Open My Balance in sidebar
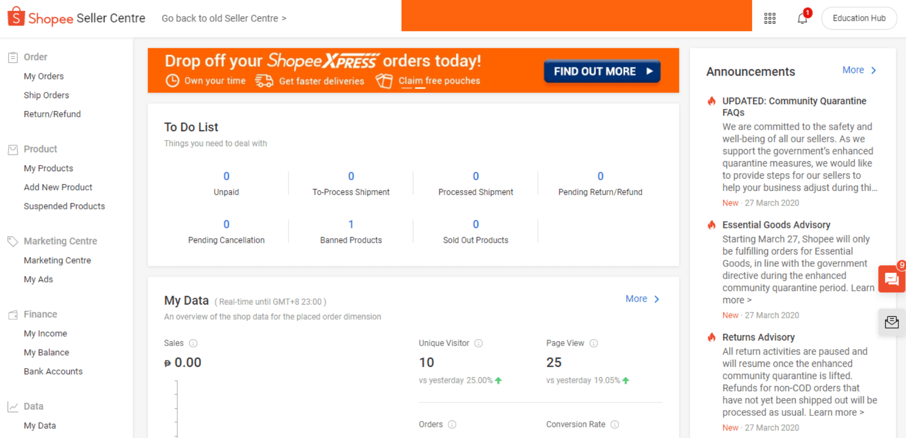 coord(46,352)
